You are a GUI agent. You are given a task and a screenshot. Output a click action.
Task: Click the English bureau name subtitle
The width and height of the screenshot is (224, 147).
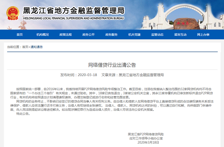click(x=74, y=18)
